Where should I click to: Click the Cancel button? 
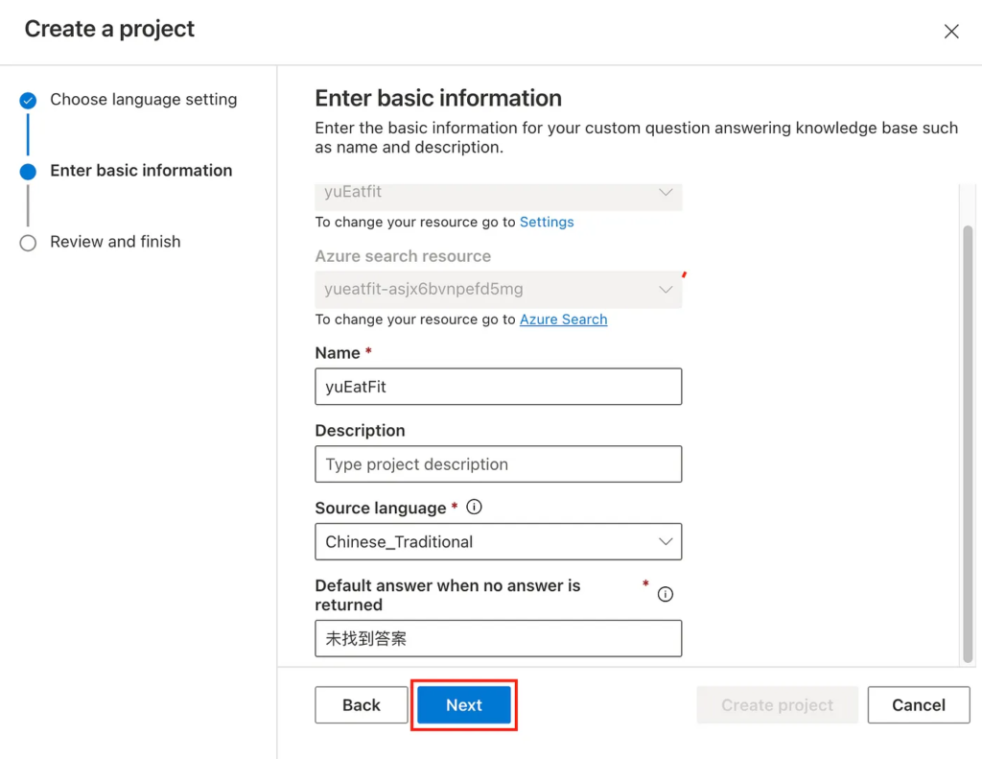pos(918,705)
